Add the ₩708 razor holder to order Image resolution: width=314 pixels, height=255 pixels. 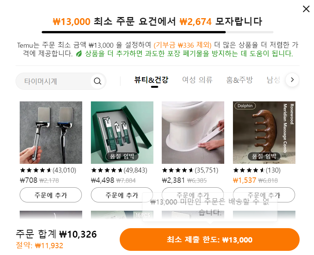point(51,195)
